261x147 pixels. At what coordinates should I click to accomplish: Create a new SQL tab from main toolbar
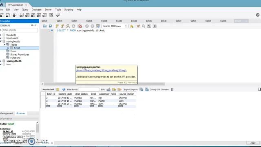click(x=2, y=15)
